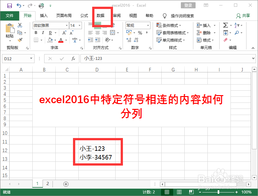Increase decimal places

tap(129, 40)
